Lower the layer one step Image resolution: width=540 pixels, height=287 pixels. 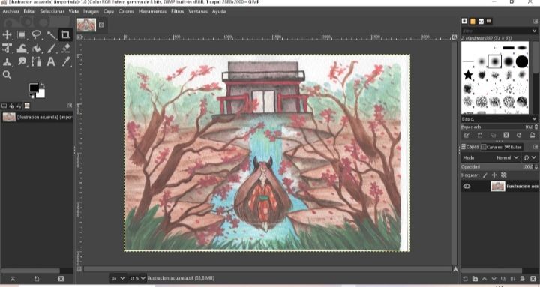[493, 279]
